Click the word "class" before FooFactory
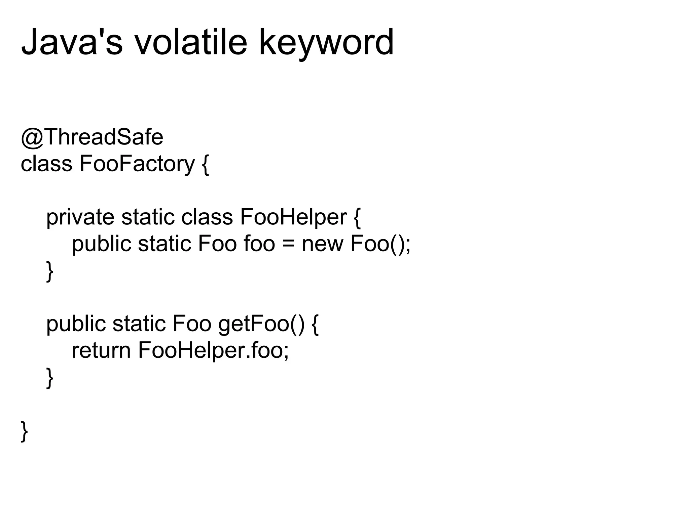 click(x=46, y=164)
